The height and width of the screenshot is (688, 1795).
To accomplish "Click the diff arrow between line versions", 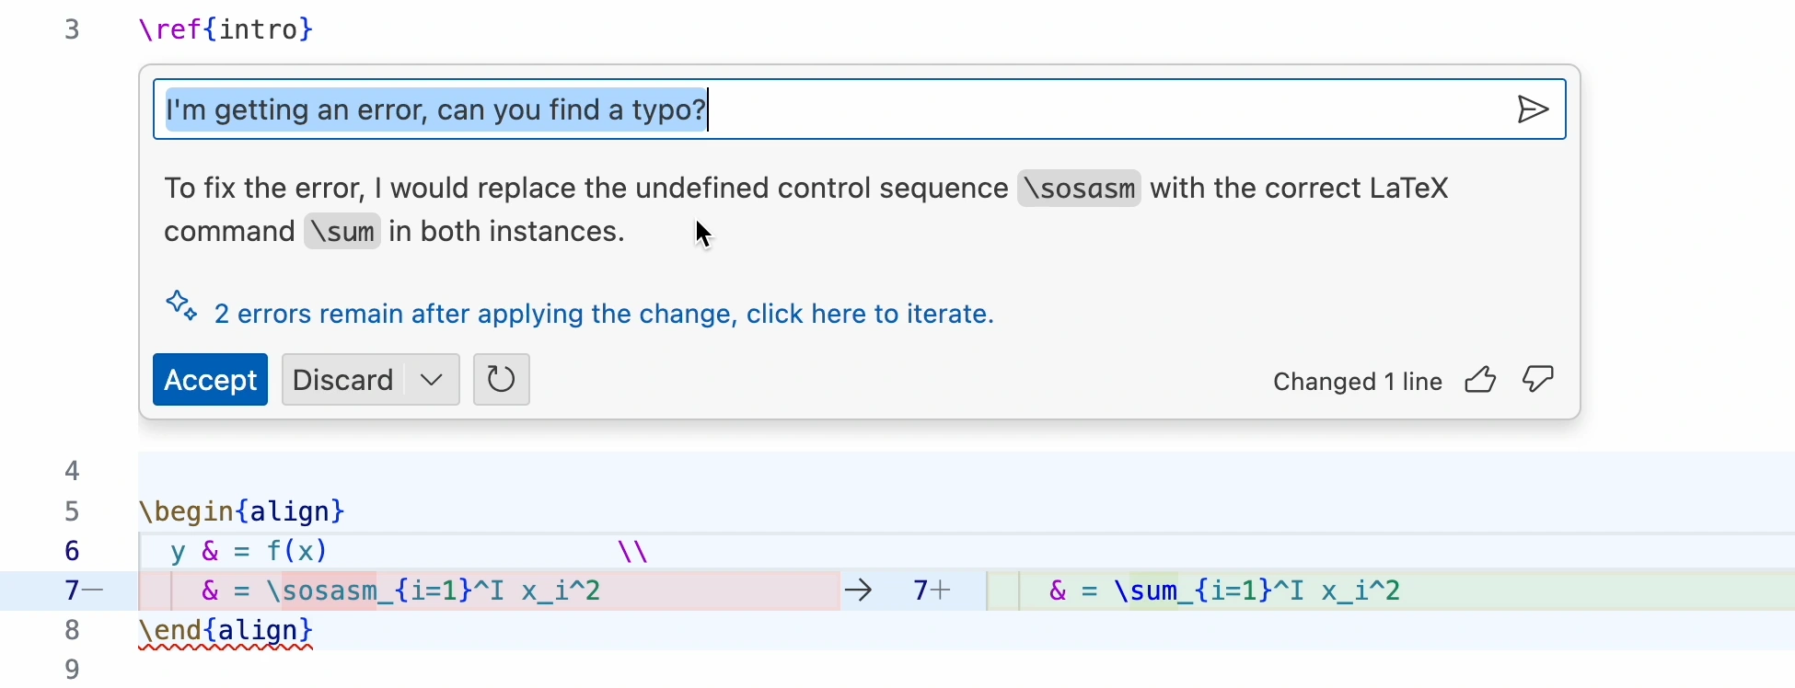I will coord(859,591).
